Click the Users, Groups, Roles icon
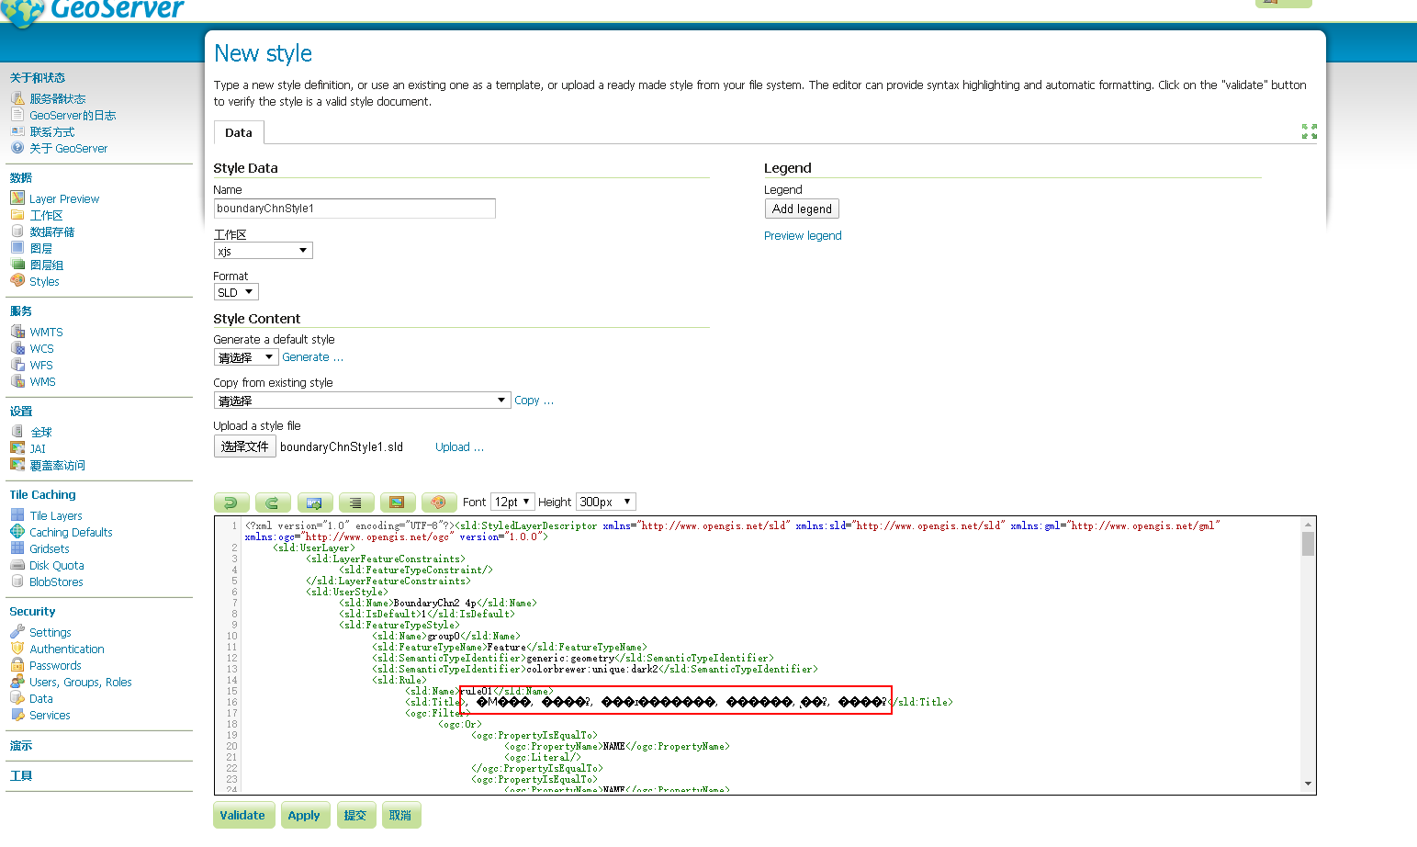Screen dimensions: 1417x847 point(17,682)
